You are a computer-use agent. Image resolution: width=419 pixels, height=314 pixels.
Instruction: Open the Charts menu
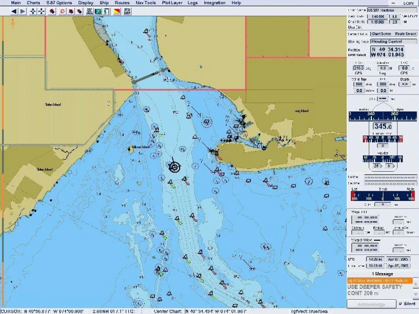point(33,3)
